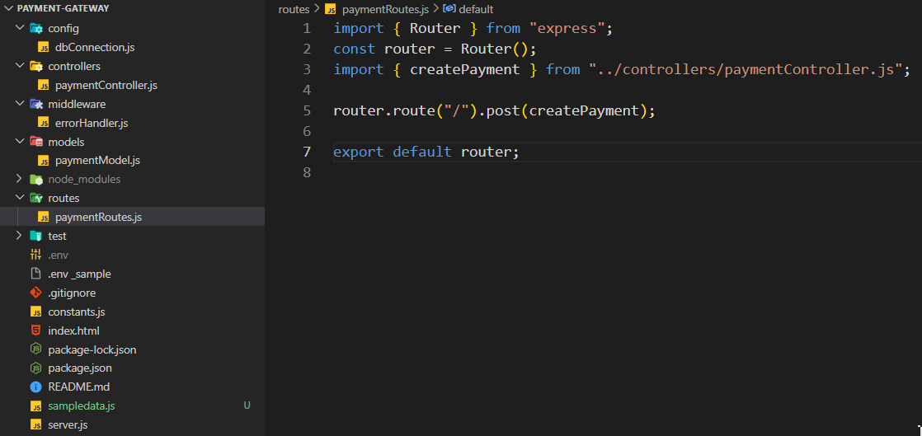The width and height of the screenshot is (922, 436).
Task: Open paymentController.js in explorer
Action: 106,85
